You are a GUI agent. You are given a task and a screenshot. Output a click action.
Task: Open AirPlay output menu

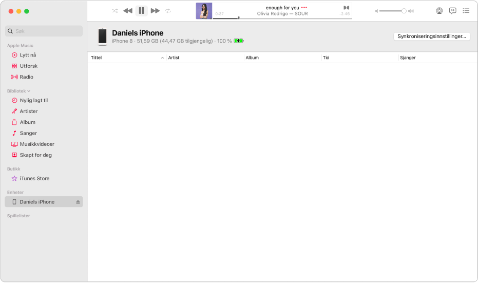click(x=439, y=11)
